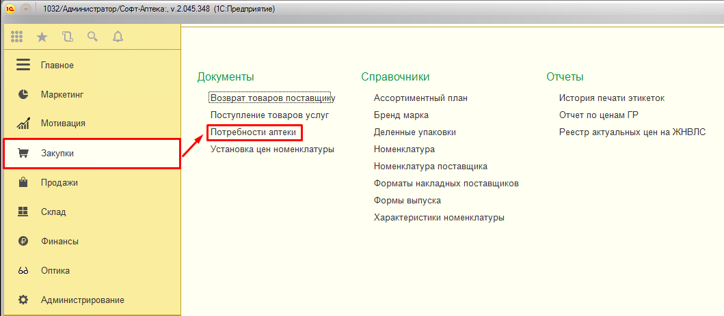This screenshot has height=316, width=724.
Task: Open Номенклатура поставщика reference
Action: [x=430, y=166]
